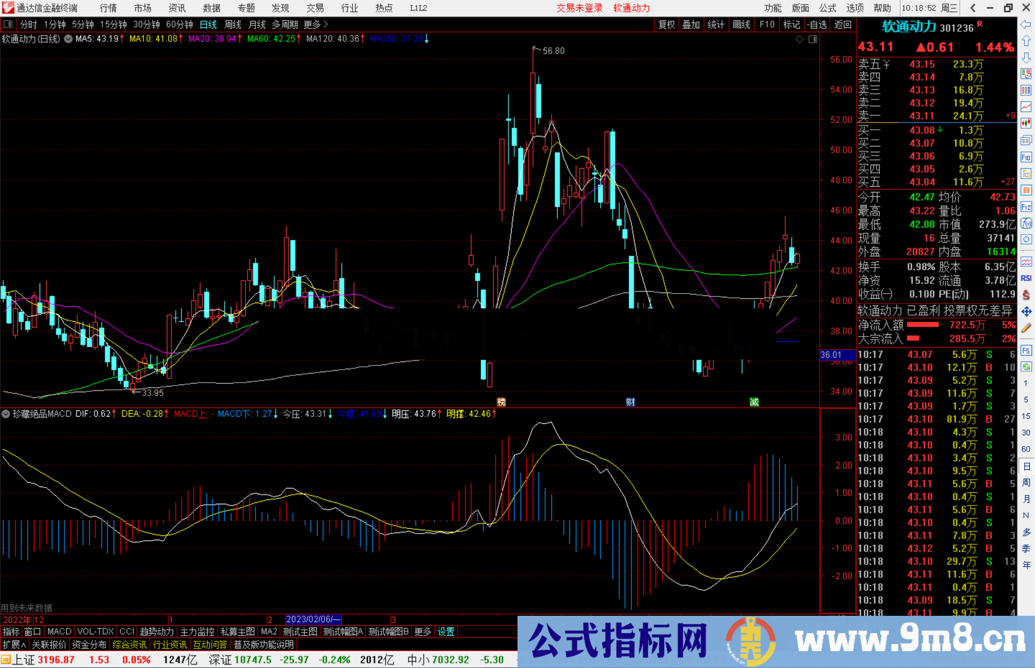Expand 更多 for additional chart periods
Screen dimensions: 1035x668
pyautogui.click(x=312, y=24)
